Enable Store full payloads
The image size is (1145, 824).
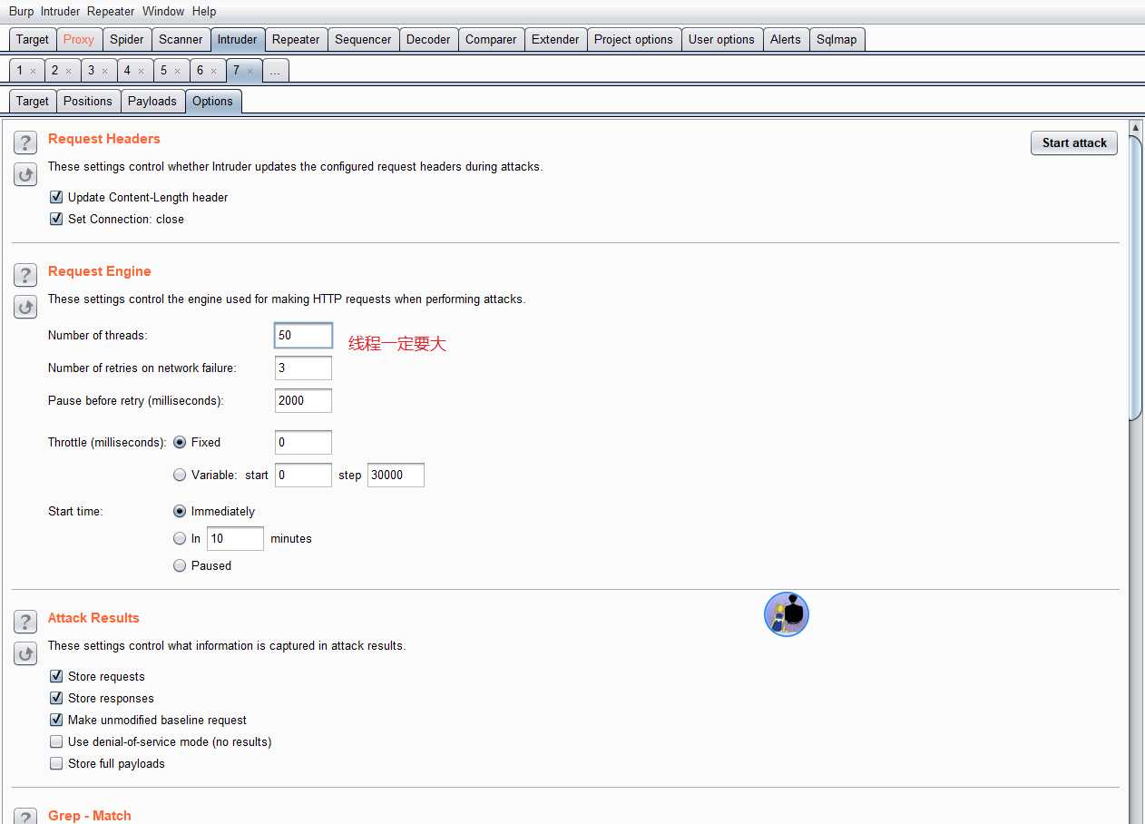[56, 763]
